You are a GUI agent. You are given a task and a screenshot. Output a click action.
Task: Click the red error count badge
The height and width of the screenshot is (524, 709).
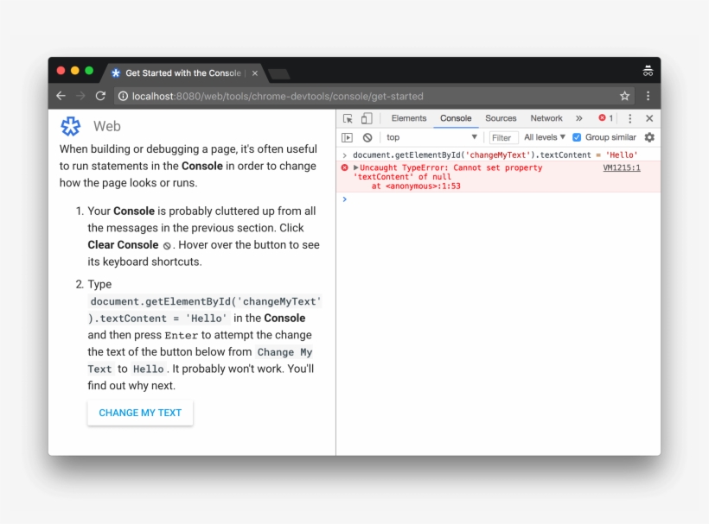pyautogui.click(x=601, y=118)
